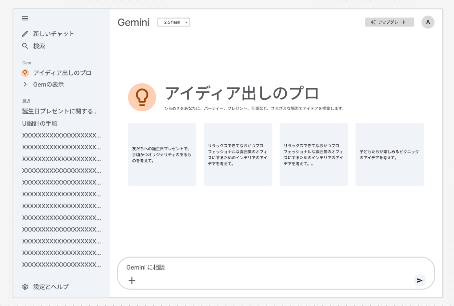
Task: Click the account avatar labeled A
Action: pos(428,22)
